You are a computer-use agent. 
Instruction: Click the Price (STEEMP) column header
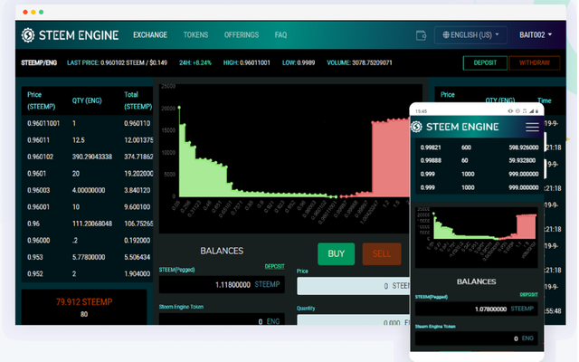tap(42, 100)
